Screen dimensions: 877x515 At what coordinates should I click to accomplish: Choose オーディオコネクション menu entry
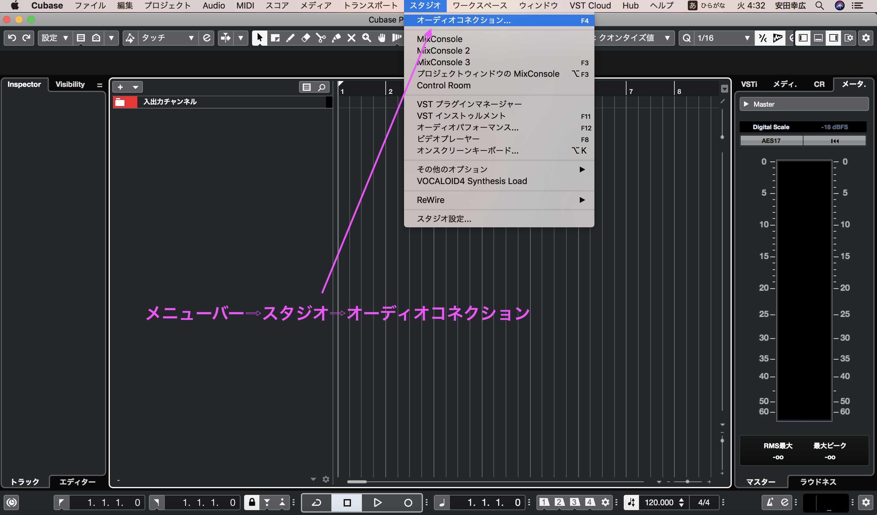[464, 20]
